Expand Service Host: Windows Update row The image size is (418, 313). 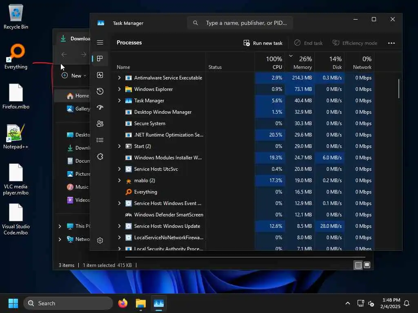pyautogui.click(x=119, y=226)
